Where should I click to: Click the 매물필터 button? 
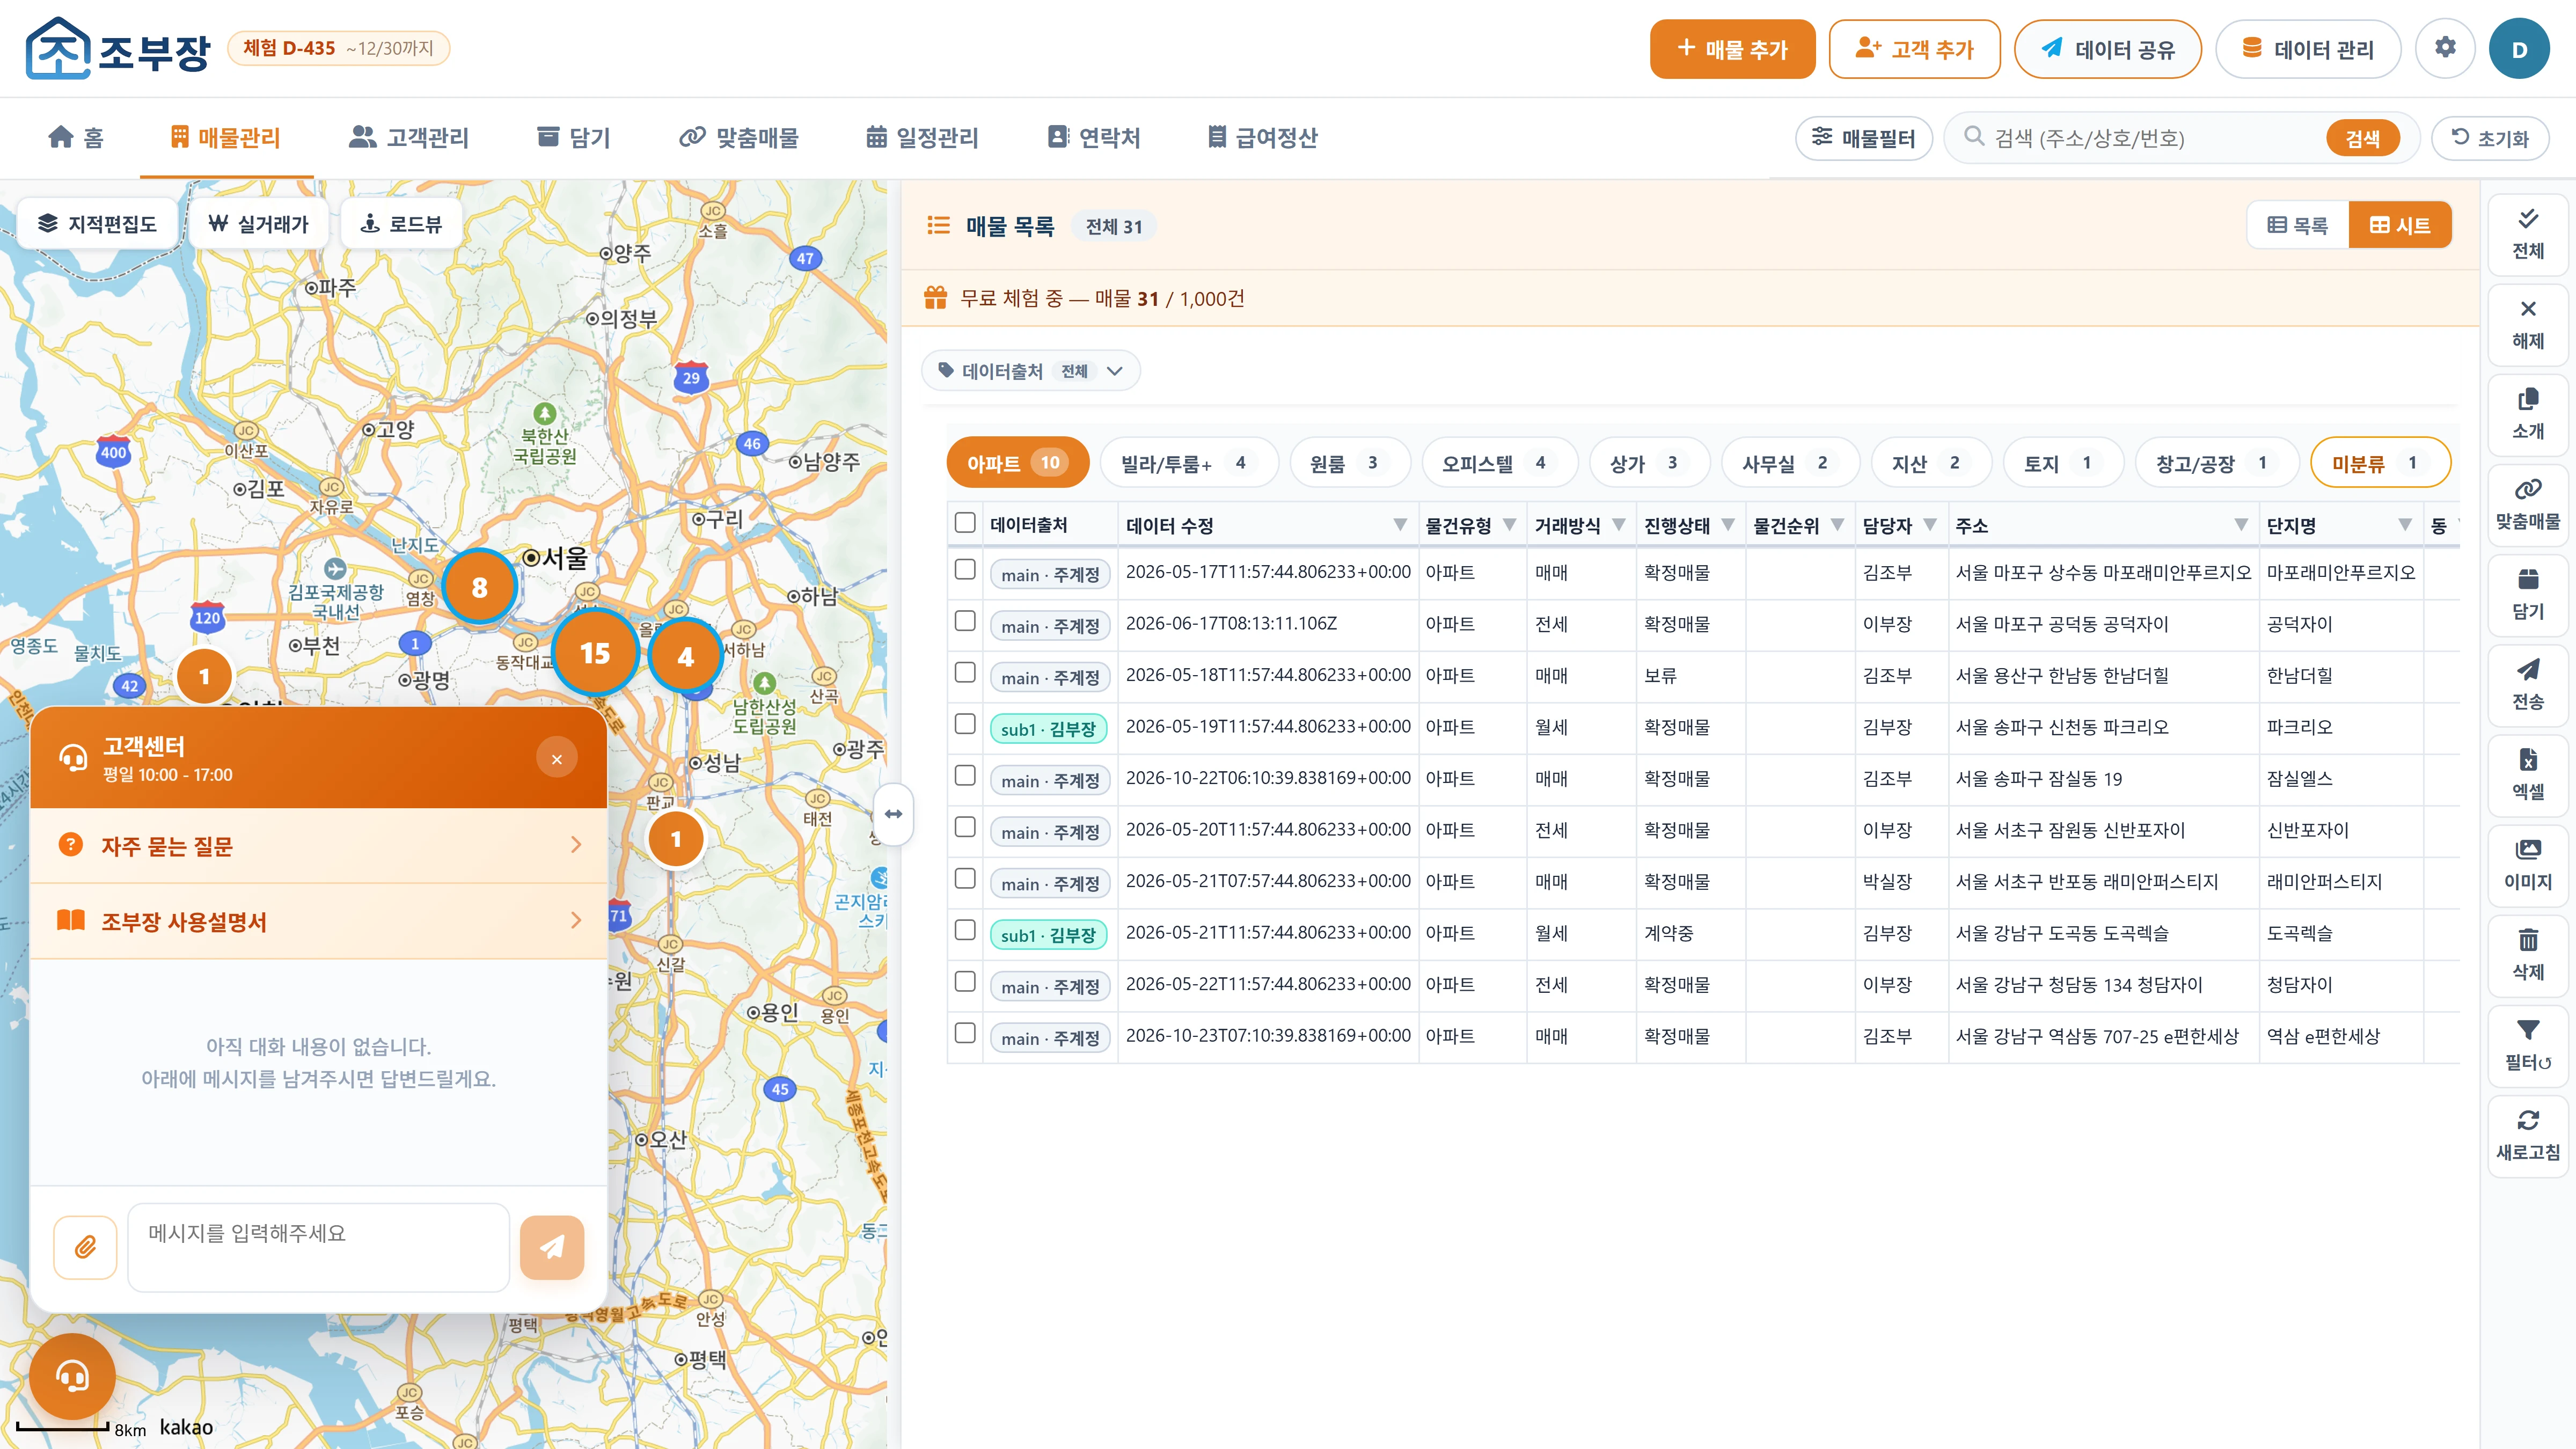click(1863, 138)
